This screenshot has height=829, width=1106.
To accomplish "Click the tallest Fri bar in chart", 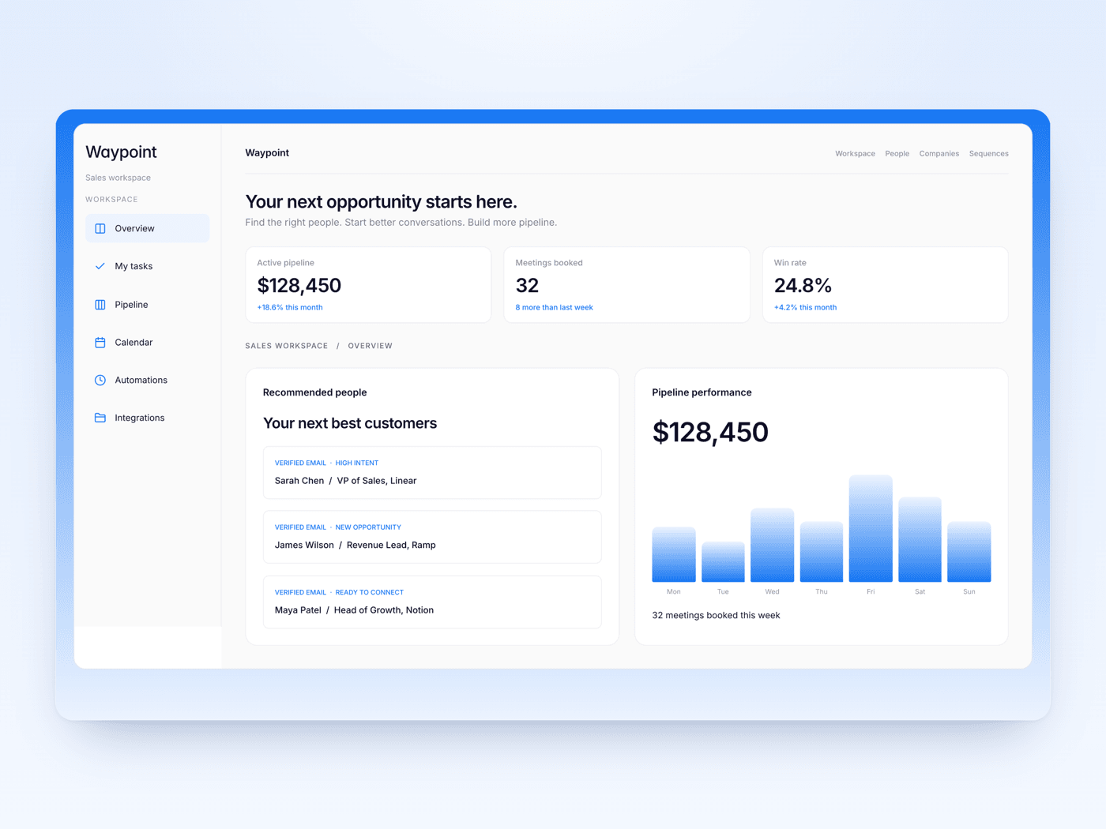I will click(871, 528).
